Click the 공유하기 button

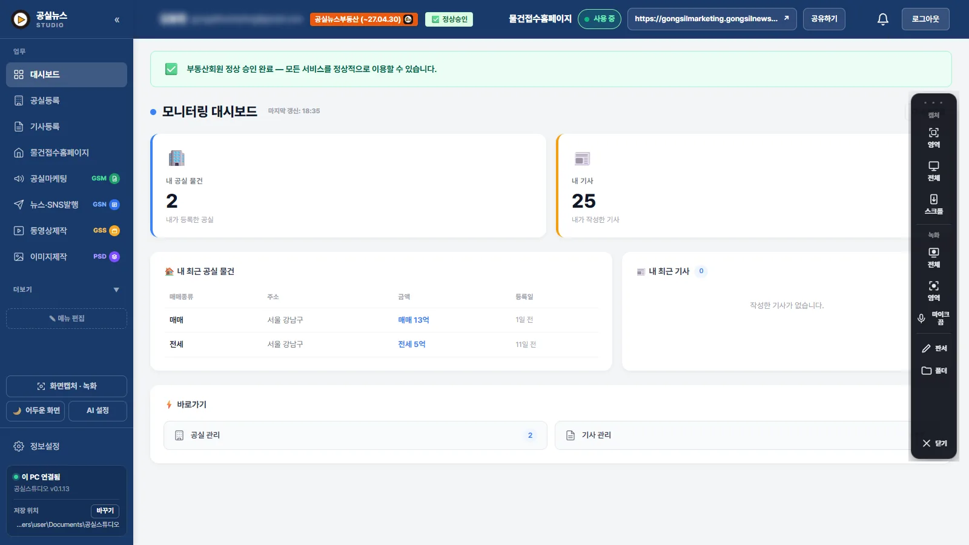point(824,19)
